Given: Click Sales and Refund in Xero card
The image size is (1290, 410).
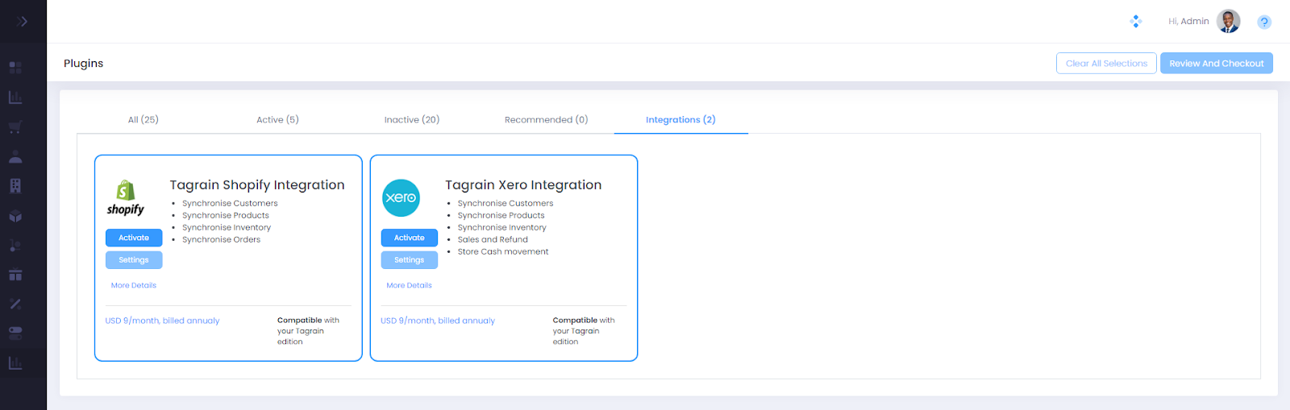Looking at the screenshot, I should pyautogui.click(x=493, y=240).
